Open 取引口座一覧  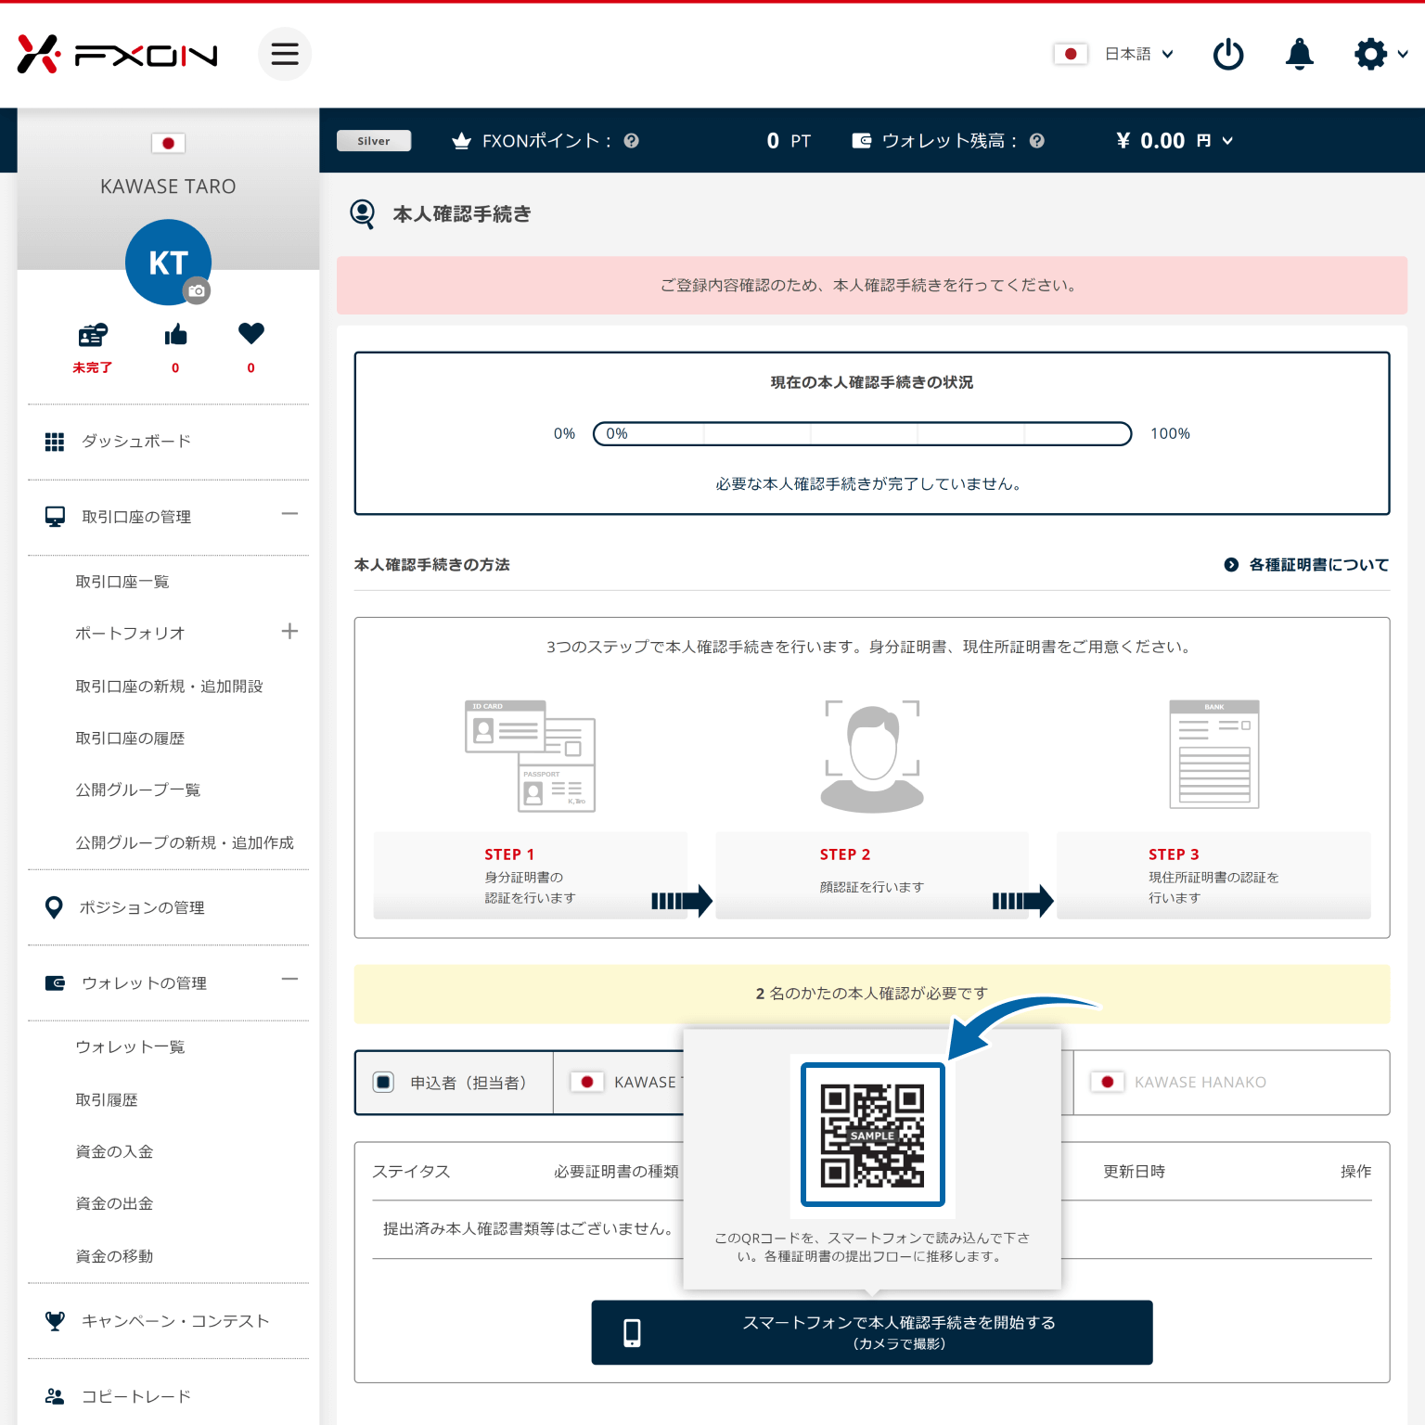point(122,582)
